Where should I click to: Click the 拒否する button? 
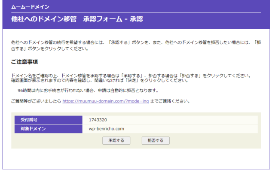click(156, 141)
